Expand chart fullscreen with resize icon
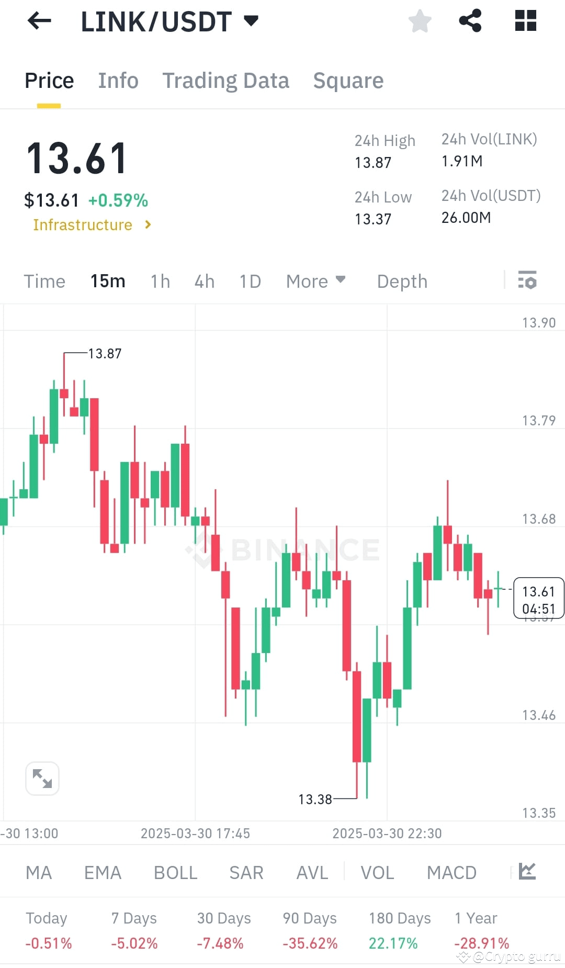The height and width of the screenshot is (968, 565). [x=42, y=779]
